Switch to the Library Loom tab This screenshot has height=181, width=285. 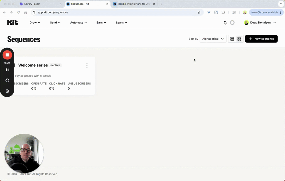pos(39,4)
